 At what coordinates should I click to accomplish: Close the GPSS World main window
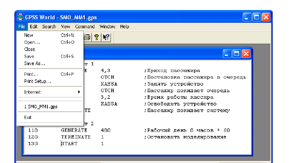coord(266,17)
